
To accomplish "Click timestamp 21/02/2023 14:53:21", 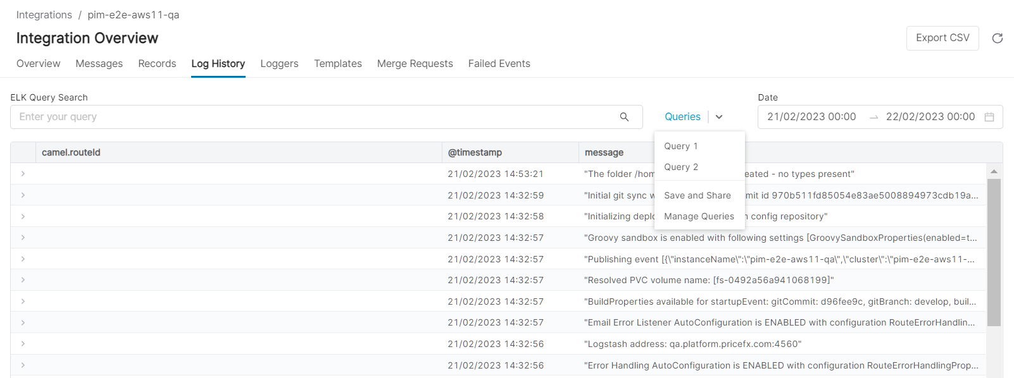I will point(496,174).
